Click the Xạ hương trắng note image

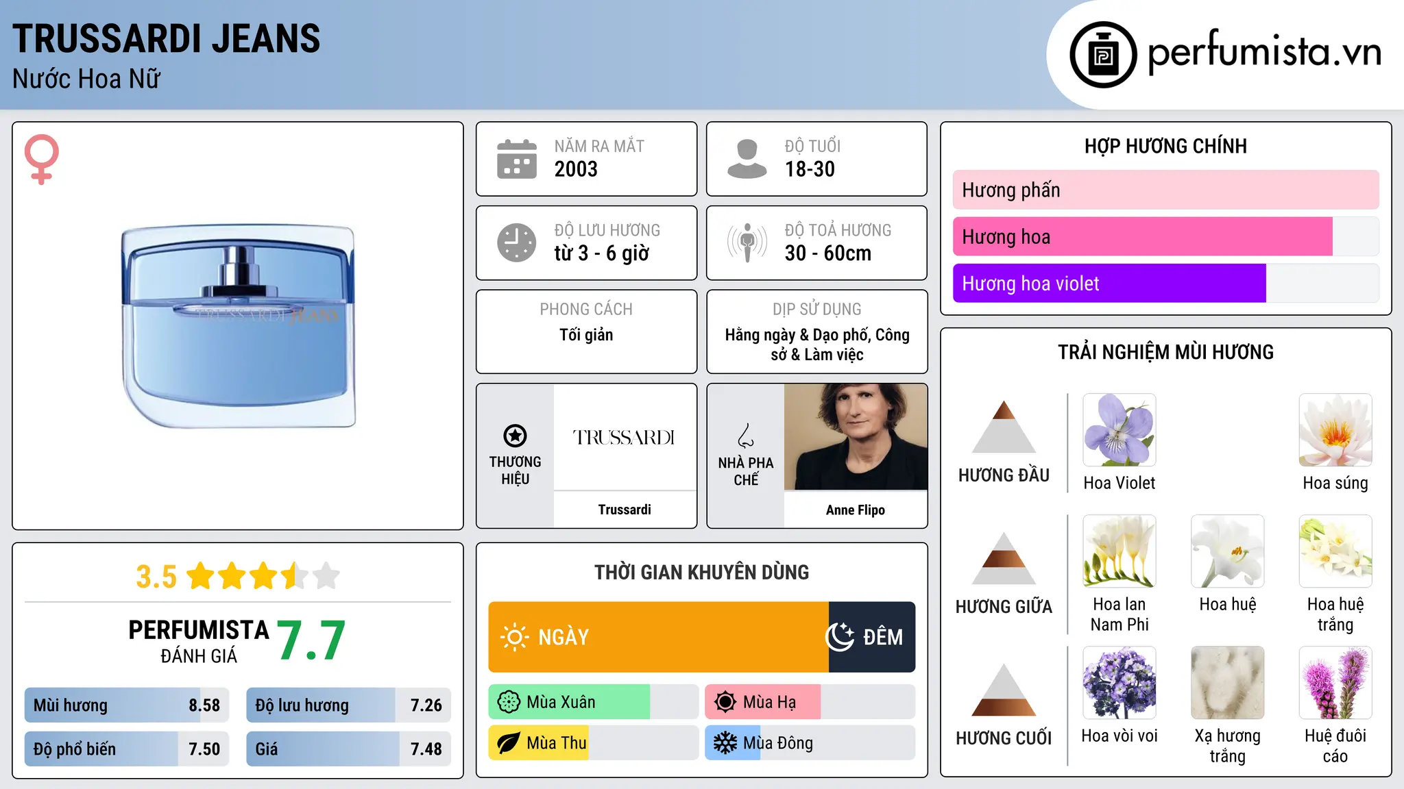1228,683
